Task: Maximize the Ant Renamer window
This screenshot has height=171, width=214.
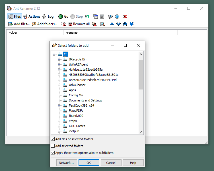Action: click(x=189, y=8)
